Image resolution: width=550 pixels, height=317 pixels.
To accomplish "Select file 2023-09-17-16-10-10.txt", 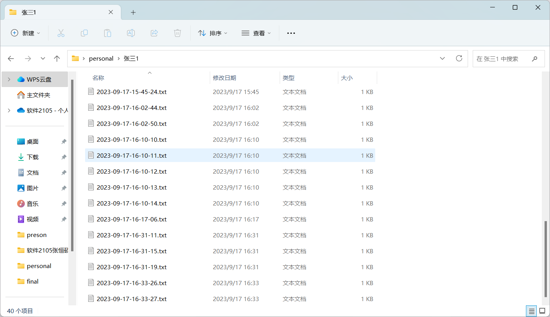I will [230, 139].
